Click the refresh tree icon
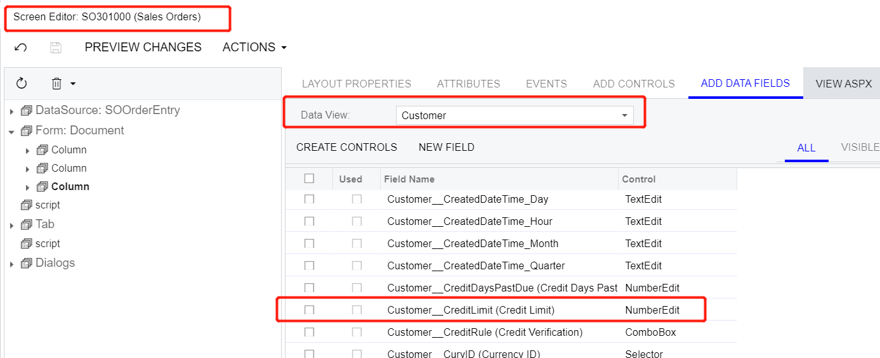Screen dimensions: 880x358 point(22,84)
